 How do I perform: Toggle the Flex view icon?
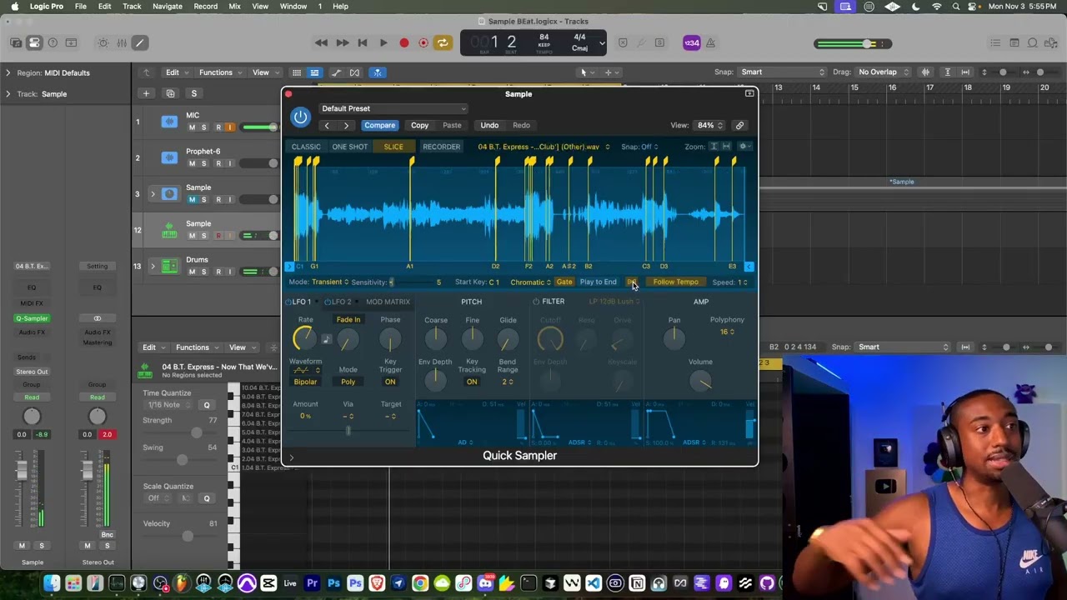355,72
